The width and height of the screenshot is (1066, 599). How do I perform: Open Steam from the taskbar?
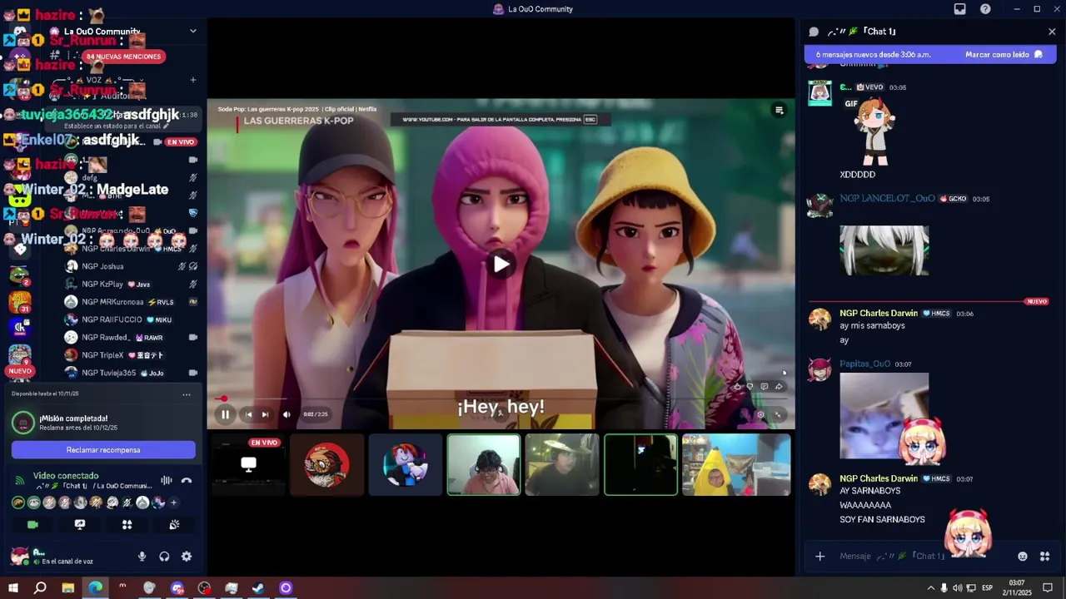coord(258,588)
